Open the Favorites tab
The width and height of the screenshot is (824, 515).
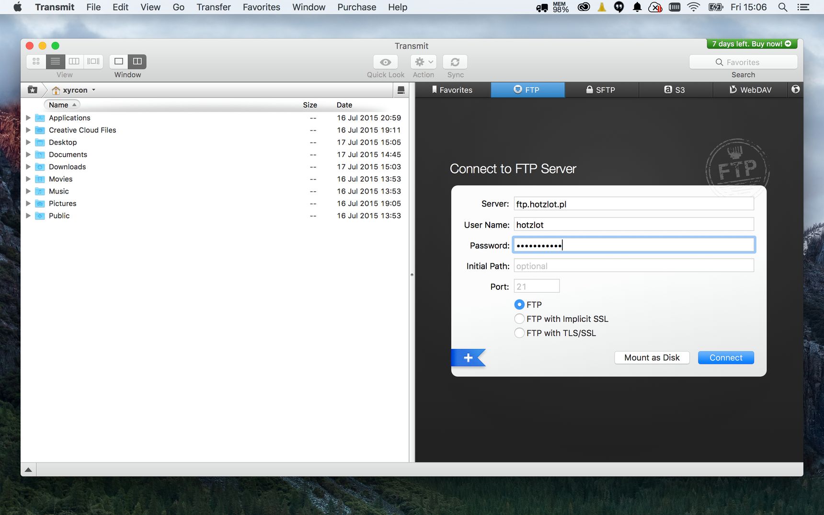(x=453, y=90)
